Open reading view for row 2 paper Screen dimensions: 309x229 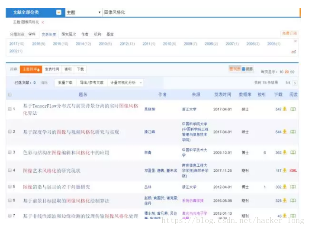(293, 132)
